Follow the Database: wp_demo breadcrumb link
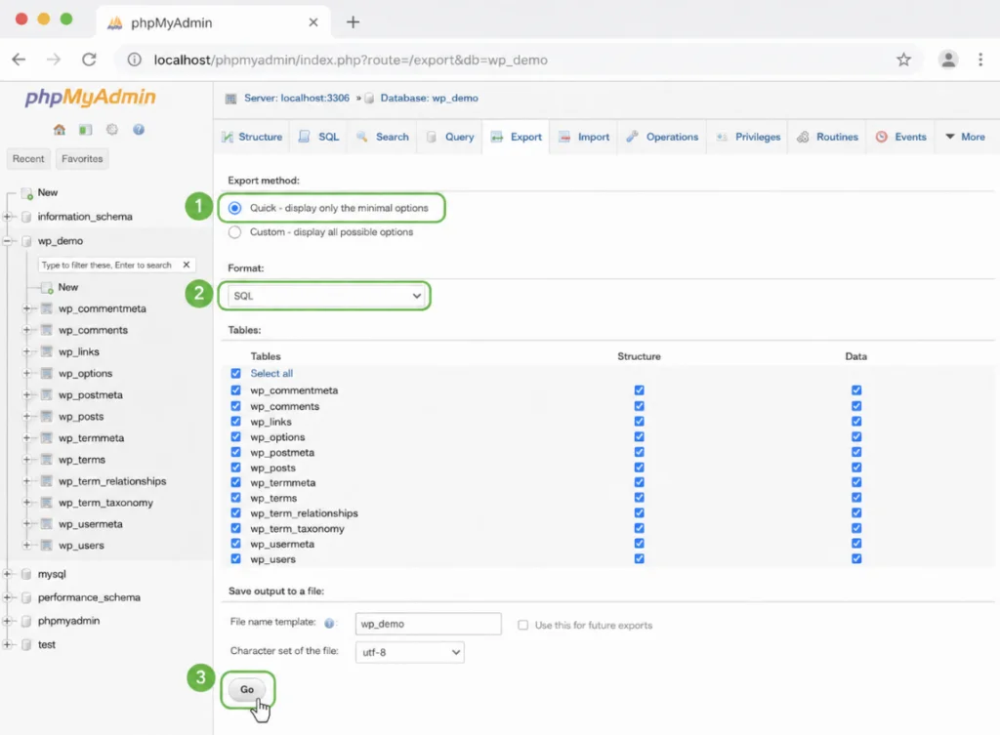The width and height of the screenshot is (1000, 735). pyautogui.click(x=430, y=99)
